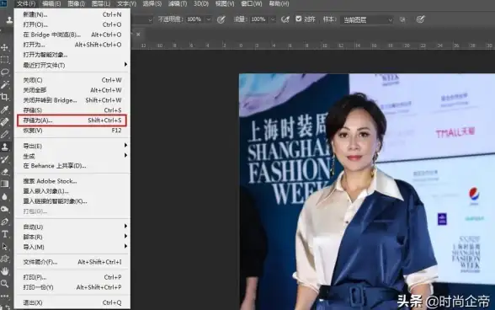Choose 存储(S) Save entry

click(72, 110)
